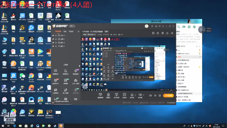Open the third tool in first toolbox row
This screenshot has height=128, width=227.
tap(76, 72)
